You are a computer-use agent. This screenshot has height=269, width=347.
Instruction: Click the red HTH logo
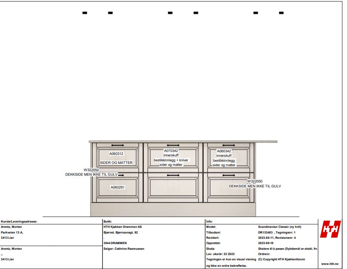(330, 229)
